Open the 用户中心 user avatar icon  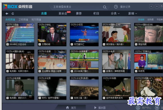click(138, 108)
